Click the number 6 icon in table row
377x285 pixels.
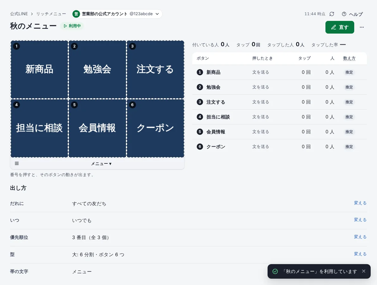[200, 147]
